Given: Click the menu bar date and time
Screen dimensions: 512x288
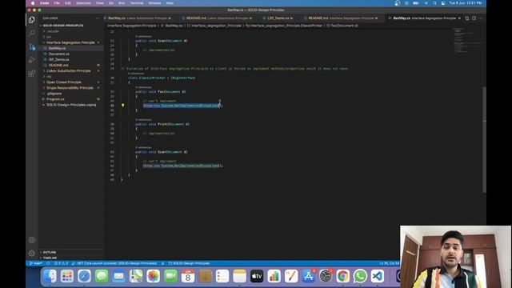Looking at the screenshot, I should coord(466,3).
